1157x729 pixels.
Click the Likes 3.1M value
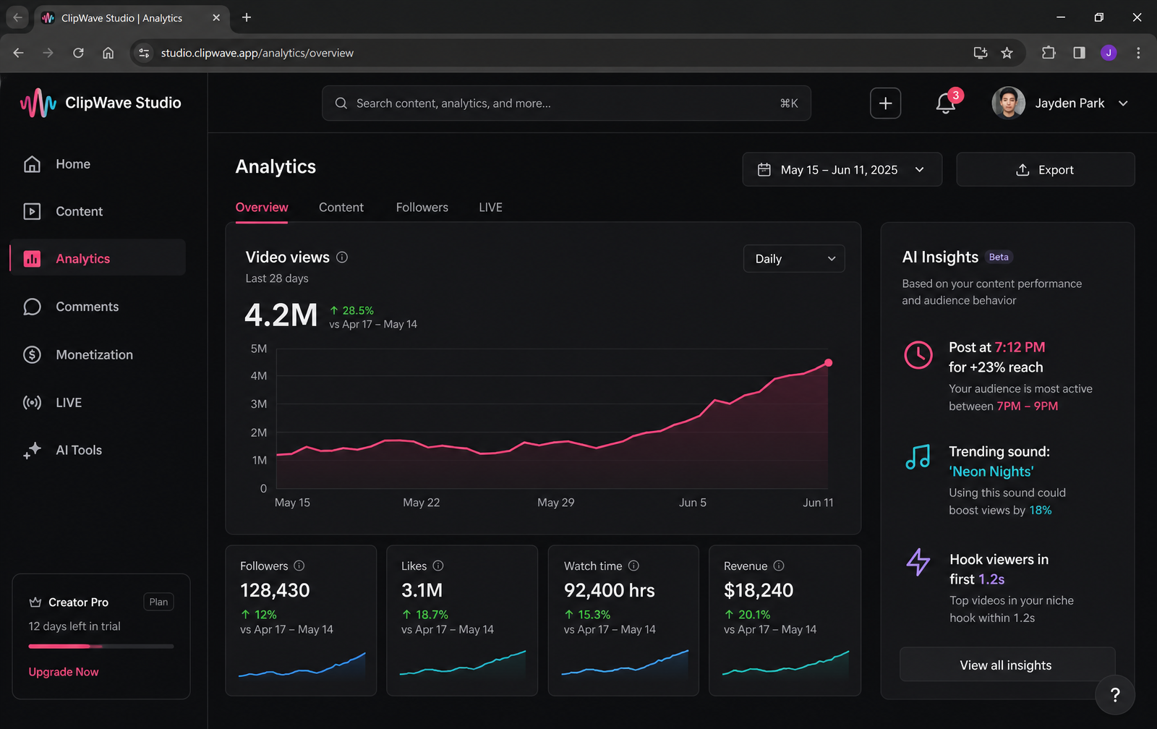pyautogui.click(x=422, y=590)
